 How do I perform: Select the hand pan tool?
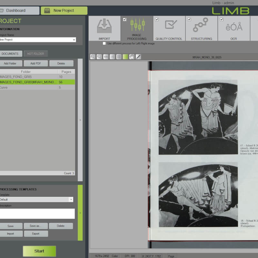132,57
